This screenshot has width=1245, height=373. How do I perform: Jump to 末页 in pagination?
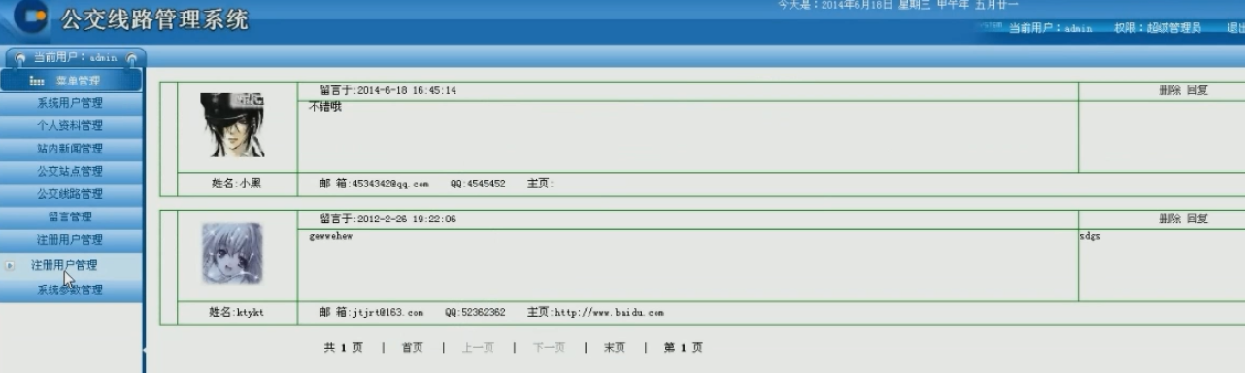(x=615, y=348)
